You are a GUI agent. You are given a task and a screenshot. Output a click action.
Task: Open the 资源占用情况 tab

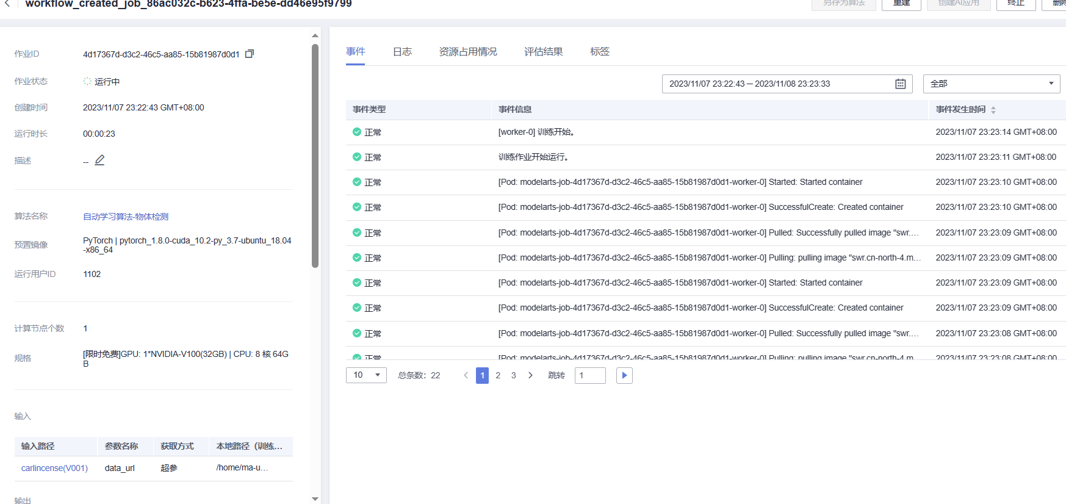pyautogui.click(x=468, y=52)
